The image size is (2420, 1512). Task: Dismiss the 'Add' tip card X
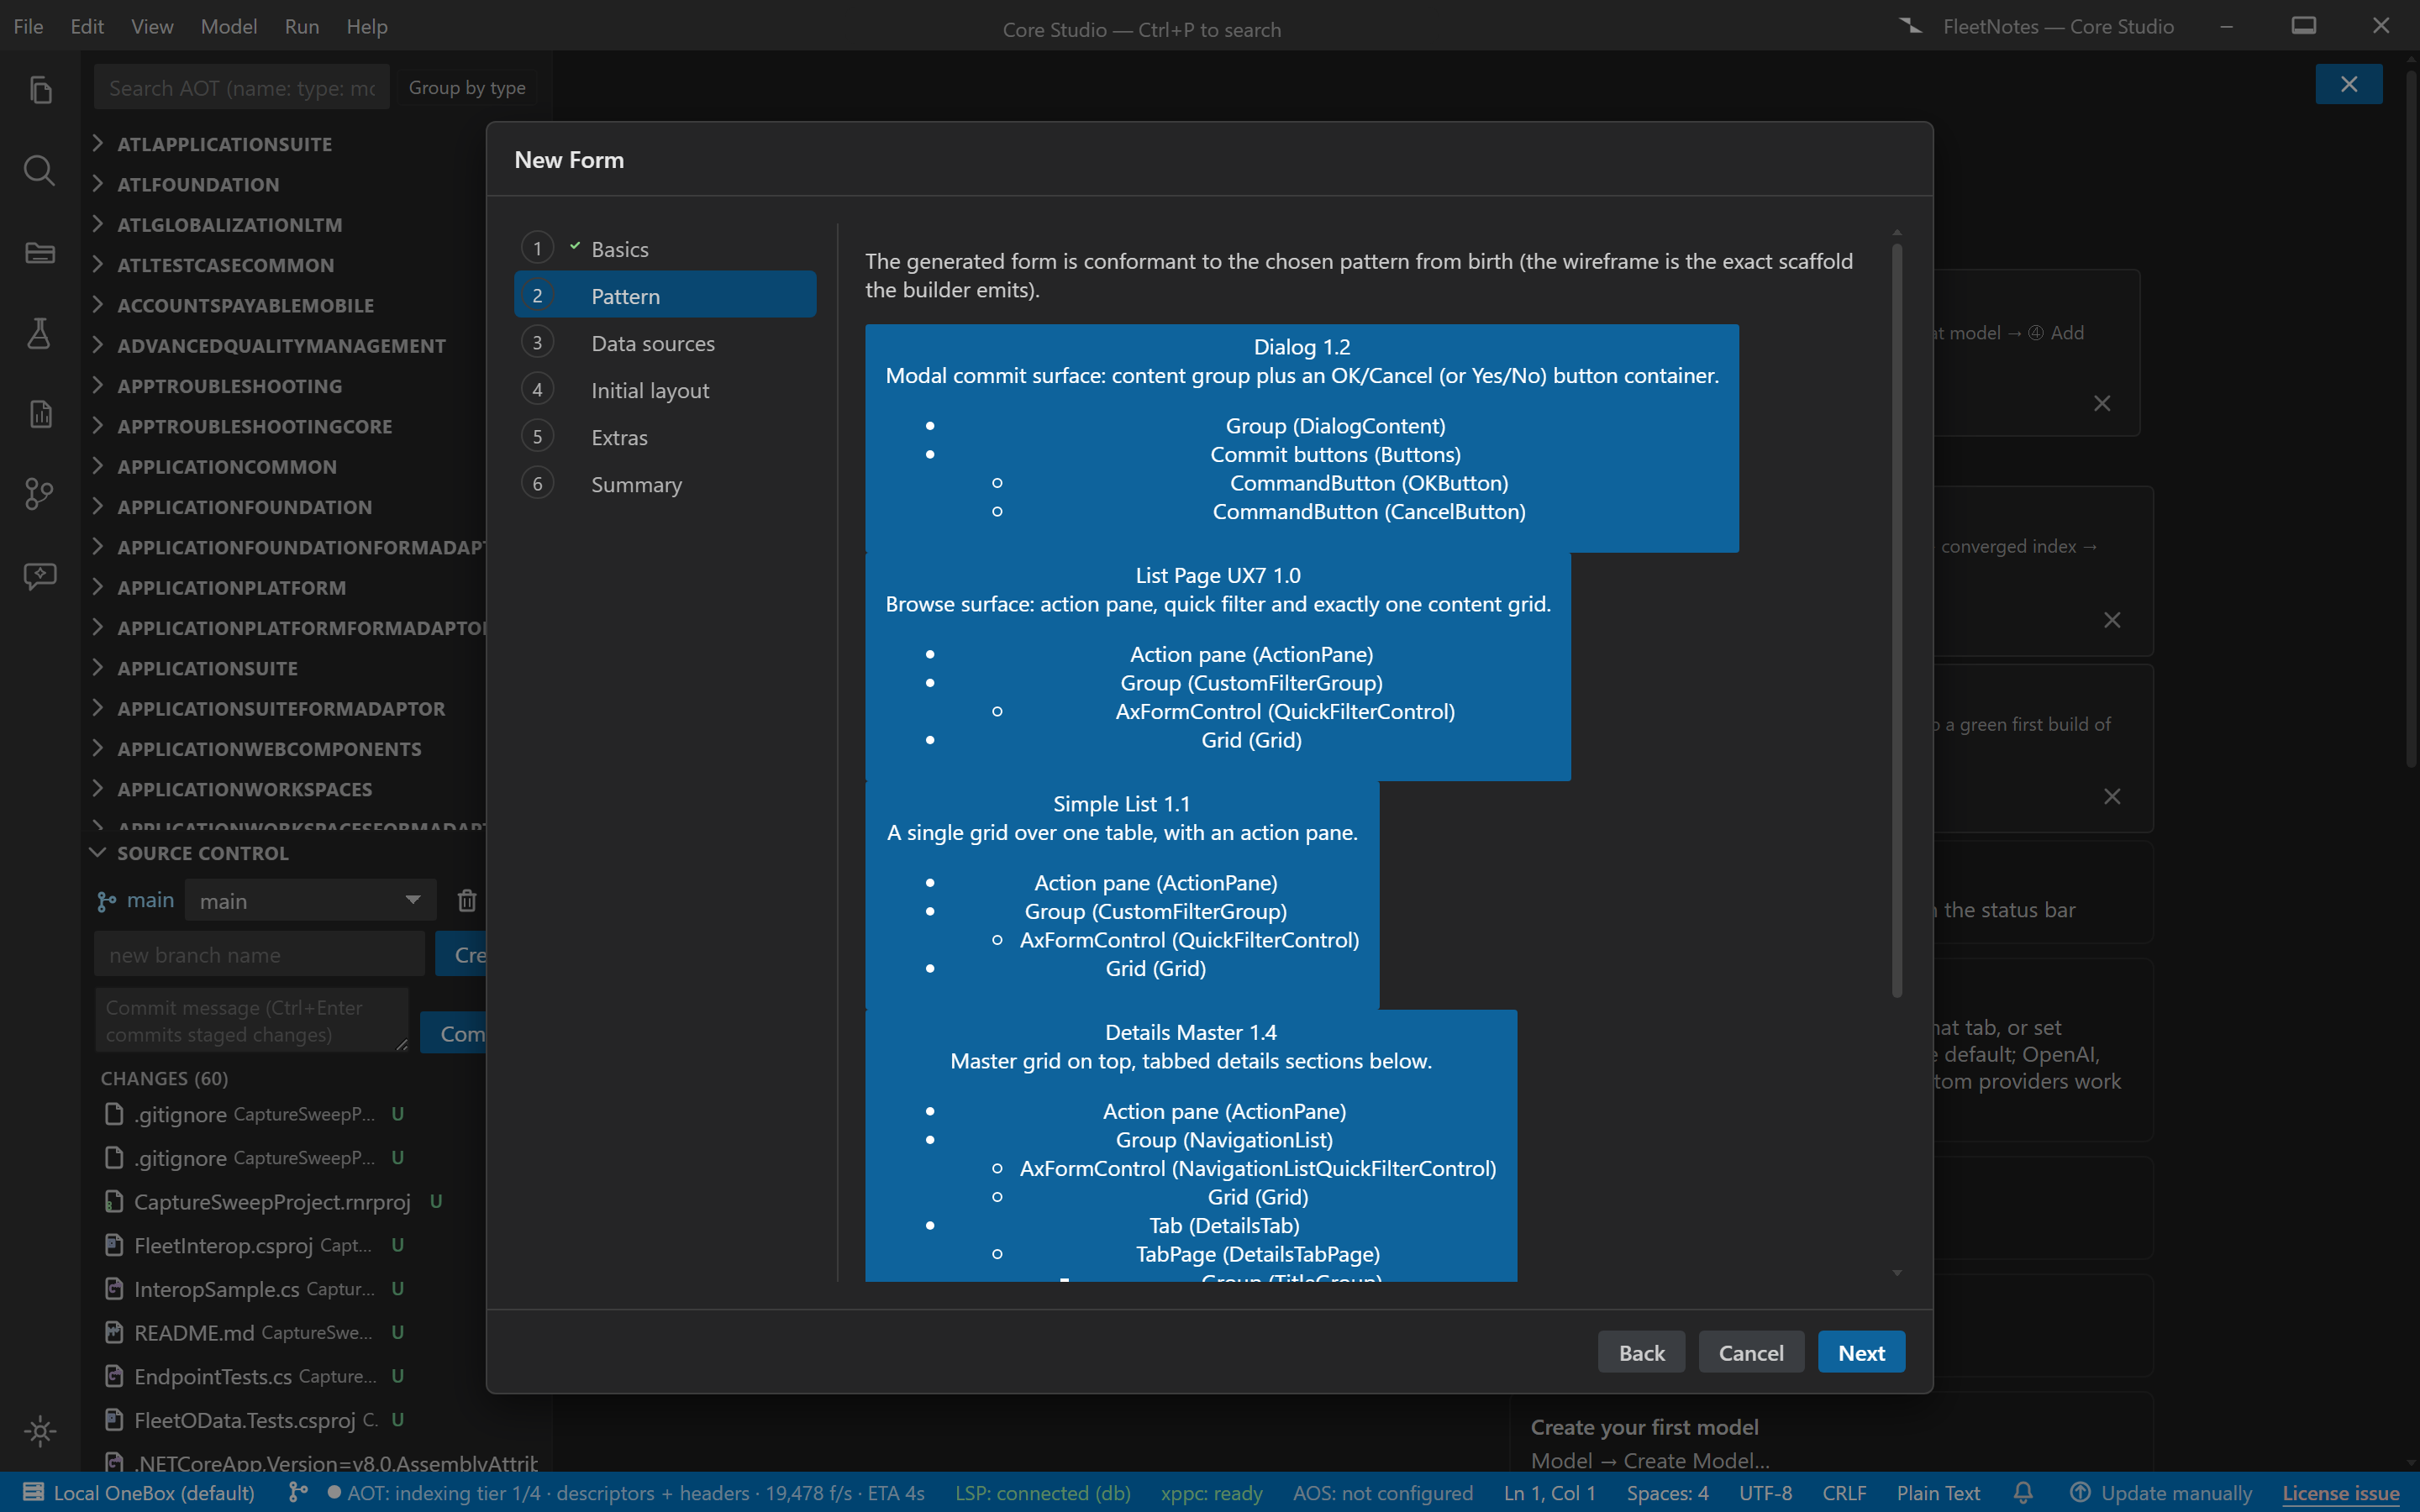tap(2102, 403)
